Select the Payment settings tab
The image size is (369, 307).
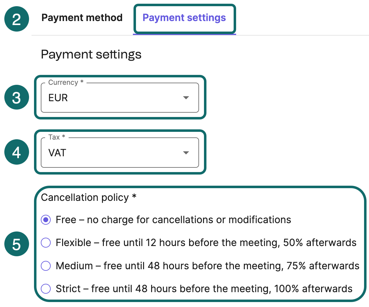184,18
